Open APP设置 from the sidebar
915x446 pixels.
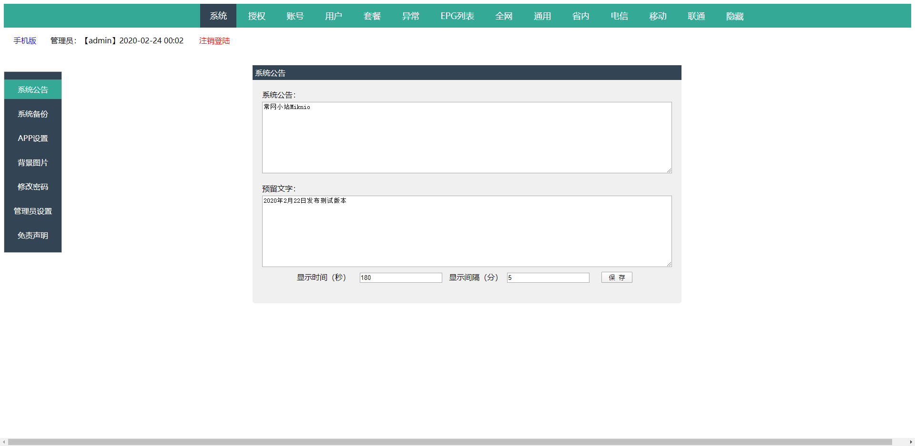pyautogui.click(x=33, y=139)
